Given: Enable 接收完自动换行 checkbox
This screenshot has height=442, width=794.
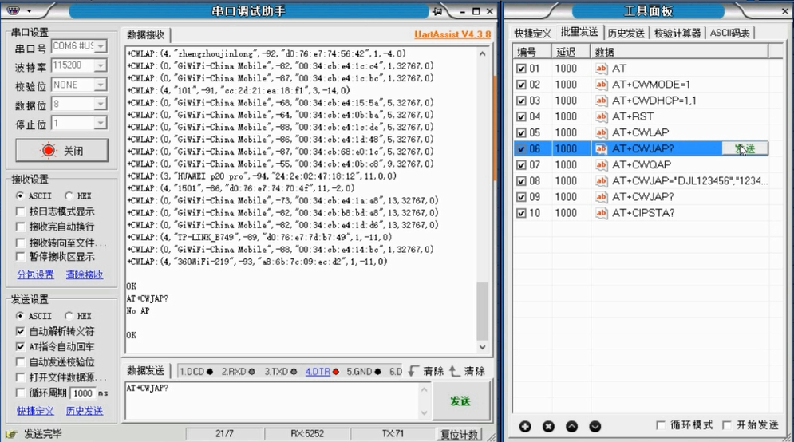Looking at the screenshot, I should pos(20,227).
